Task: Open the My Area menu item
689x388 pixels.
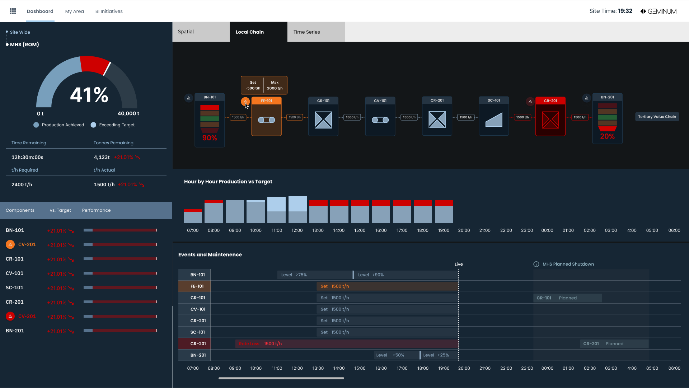Action: [74, 11]
